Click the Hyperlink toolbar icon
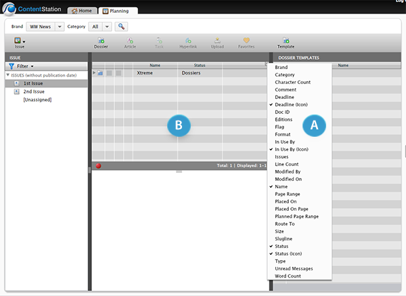 click(188, 43)
